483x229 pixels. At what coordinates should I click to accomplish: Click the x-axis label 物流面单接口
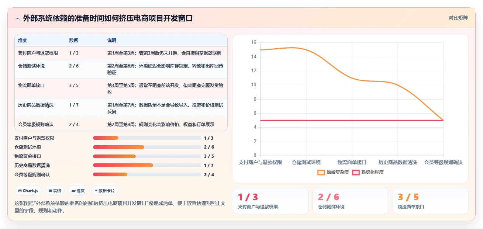[x=352, y=162]
